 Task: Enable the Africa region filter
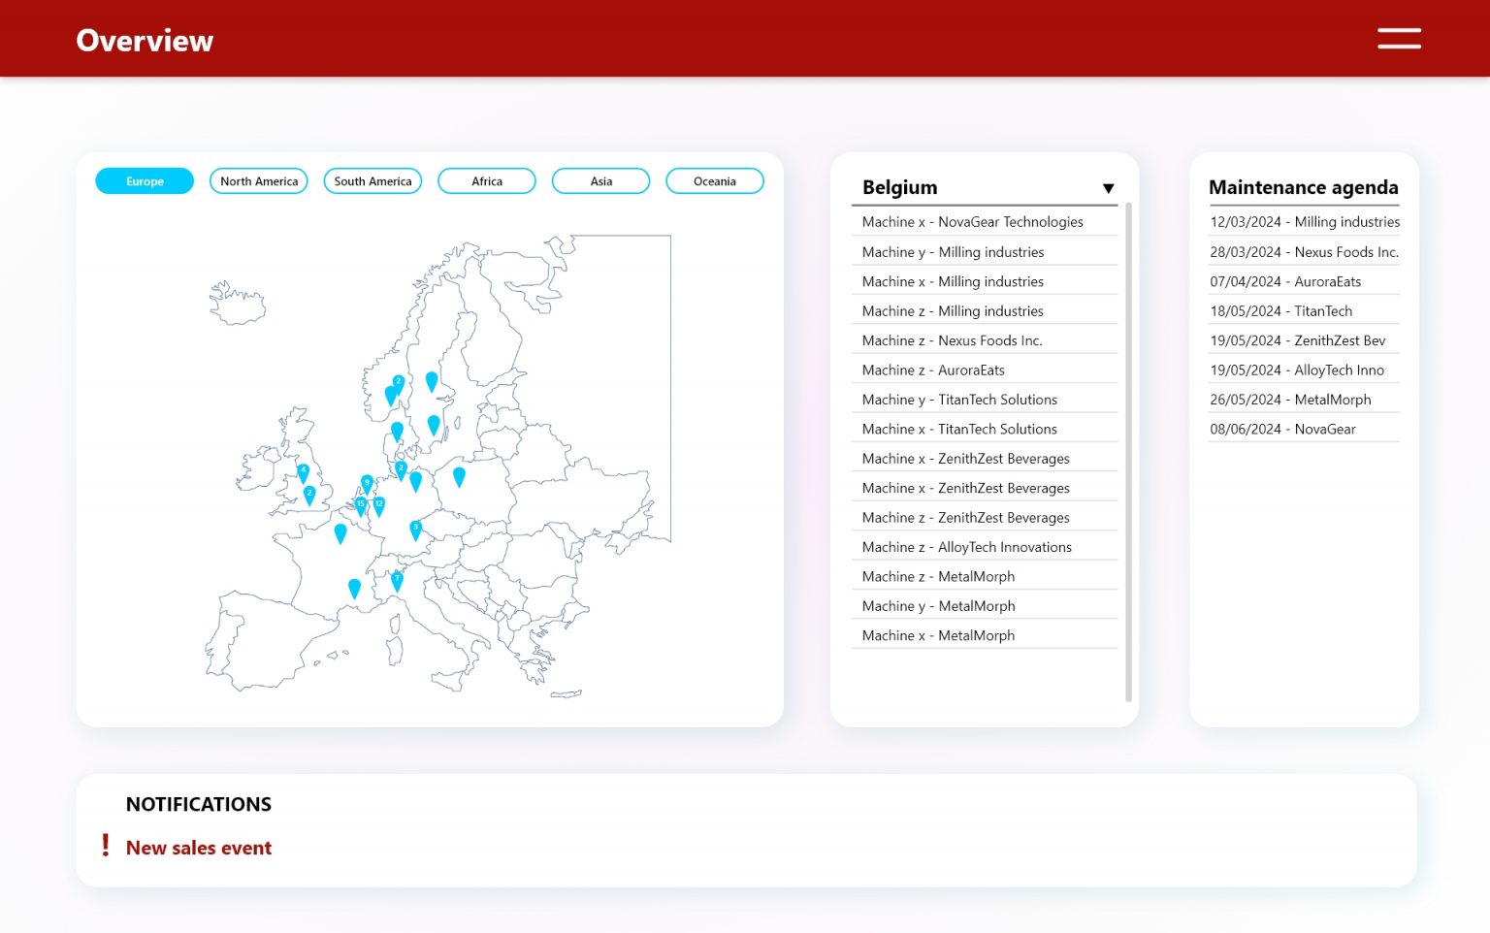tap(487, 181)
